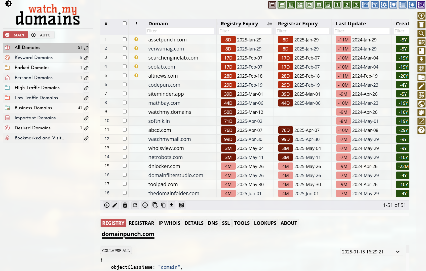Click the power/logout icon at top right
This screenshot has width=426, height=271.
[421, 5]
